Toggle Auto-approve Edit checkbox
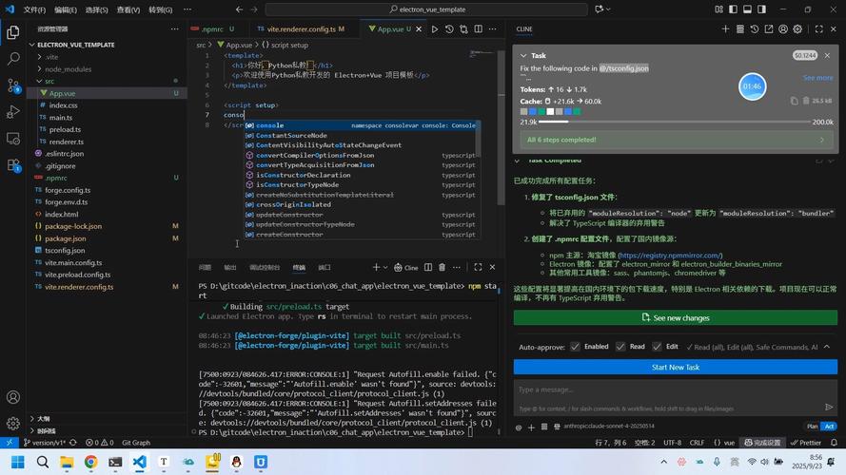The height and width of the screenshot is (475, 846). pyautogui.click(x=657, y=347)
